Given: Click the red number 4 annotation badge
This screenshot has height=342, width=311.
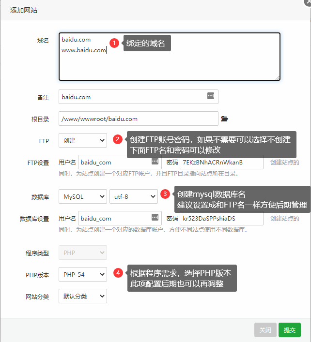Looking at the screenshot, I should [118, 273].
